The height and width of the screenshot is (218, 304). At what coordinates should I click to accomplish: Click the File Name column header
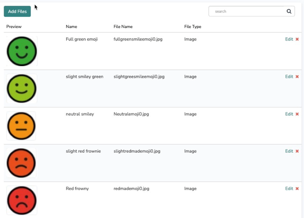pos(123,27)
